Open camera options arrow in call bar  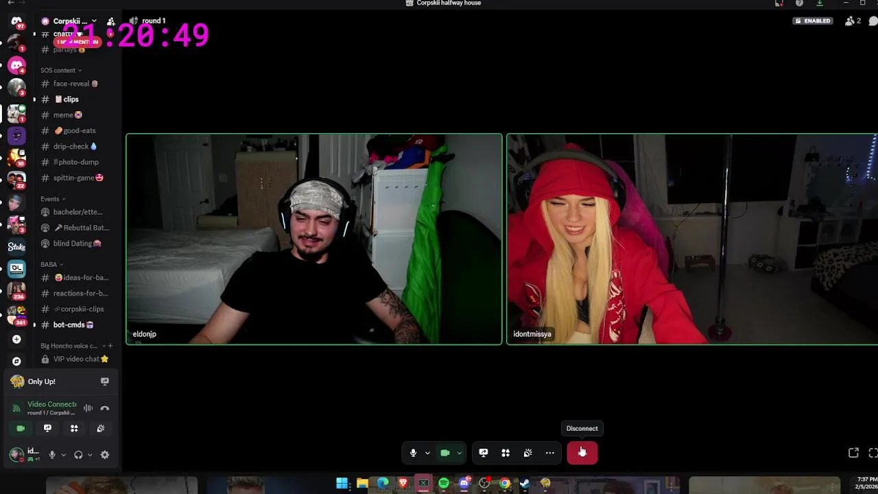click(460, 453)
